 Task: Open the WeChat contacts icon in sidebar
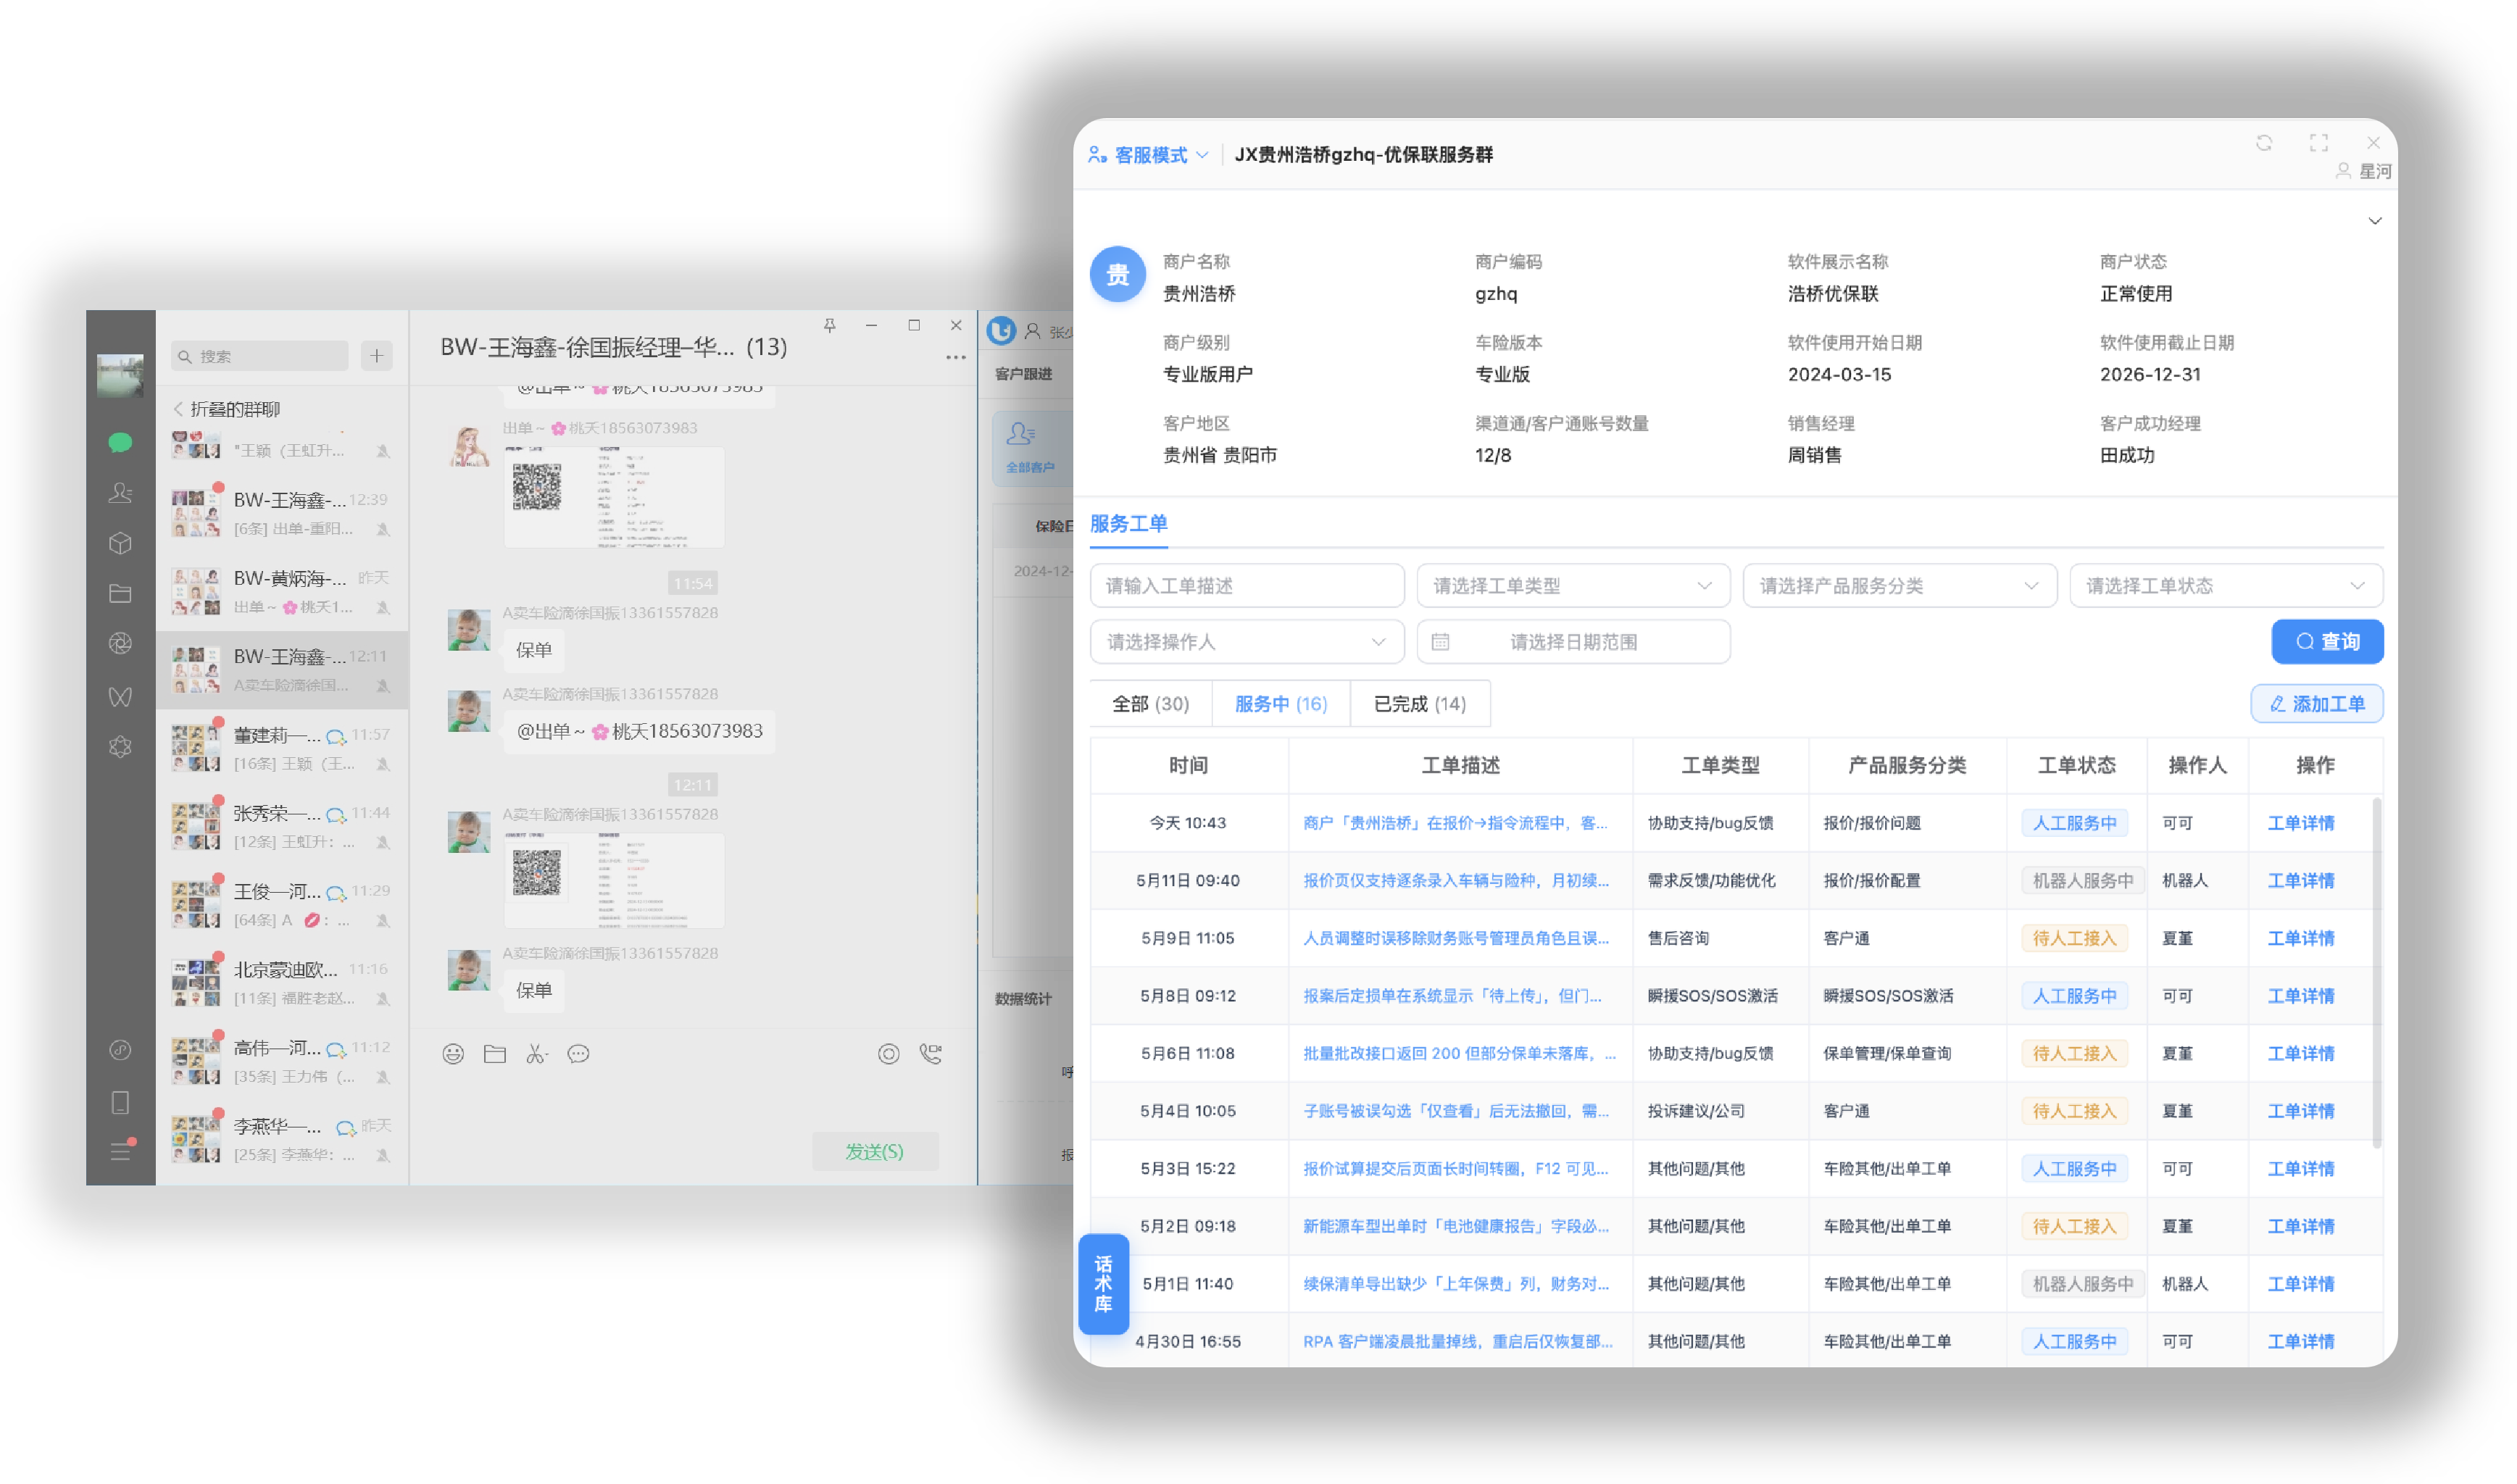[120, 492]
